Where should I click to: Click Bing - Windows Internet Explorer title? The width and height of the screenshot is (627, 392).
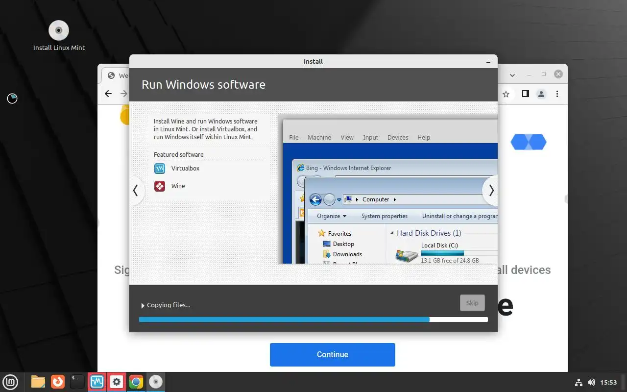point(349,168)
